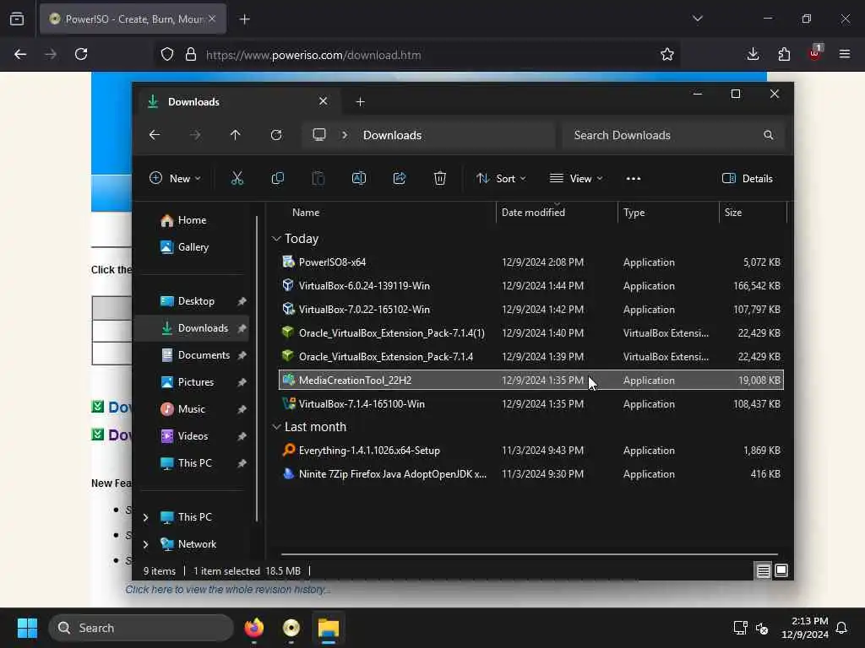Screen dimensions: 865x648
Task: Toggle the pin icon next to Videos
Action: (x=242, y=436)
